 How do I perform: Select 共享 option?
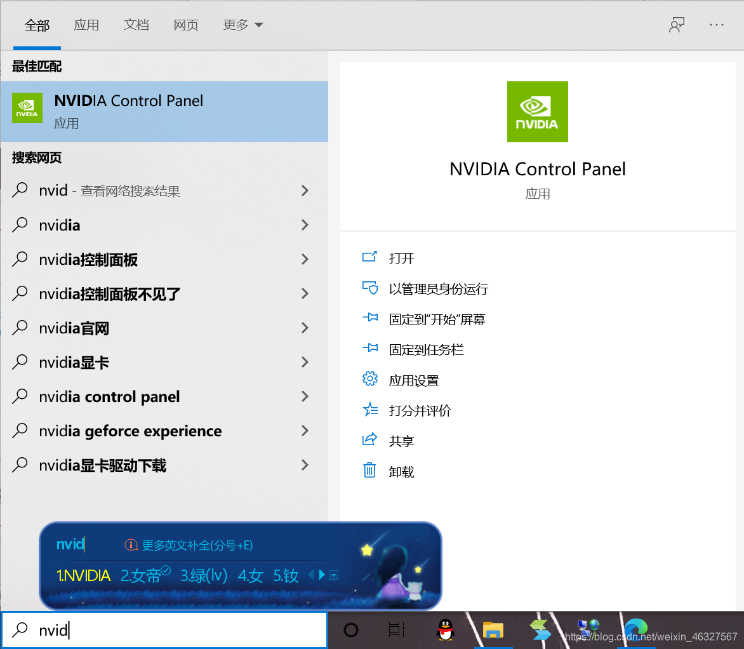401,441
